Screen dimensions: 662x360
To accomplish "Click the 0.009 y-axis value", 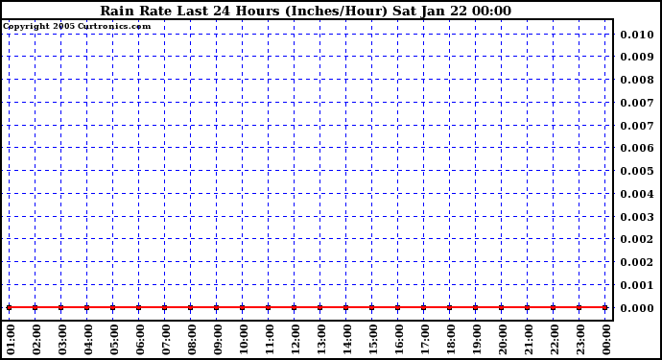I will 637,57.
